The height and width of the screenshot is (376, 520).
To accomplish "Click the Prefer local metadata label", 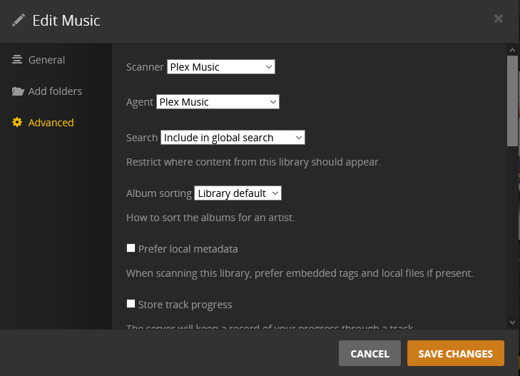I will click(188, 249).
